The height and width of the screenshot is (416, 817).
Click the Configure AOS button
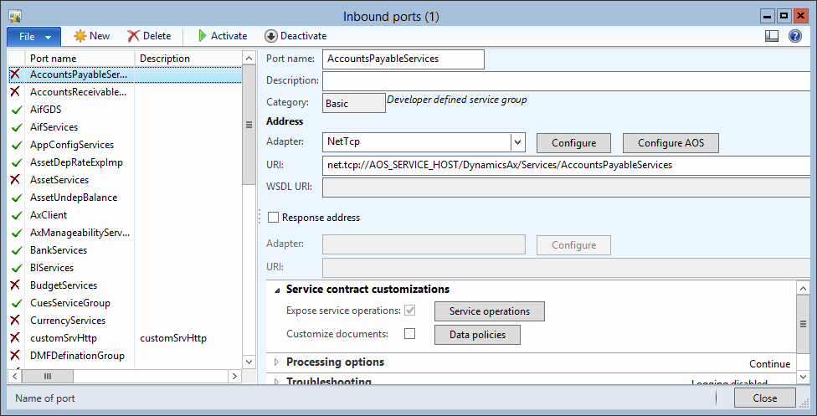(671, 143)
